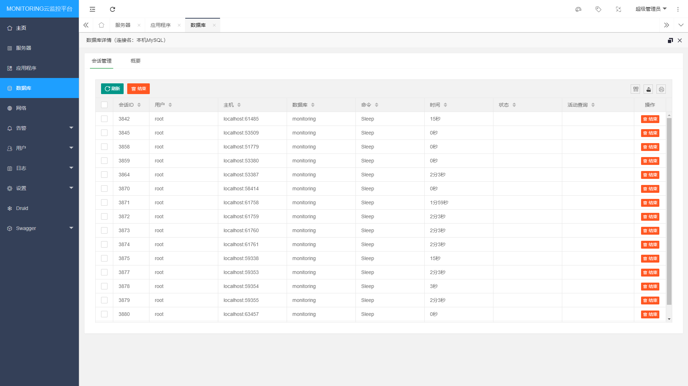
Task: Sort the table by 会话ID column
Action: coord(139,105)
